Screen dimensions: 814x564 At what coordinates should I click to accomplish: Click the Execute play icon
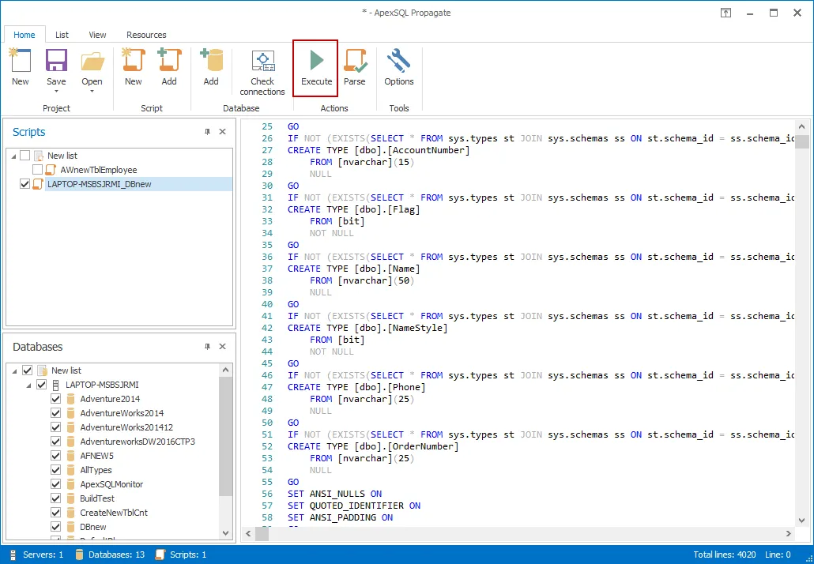(316, 61)
